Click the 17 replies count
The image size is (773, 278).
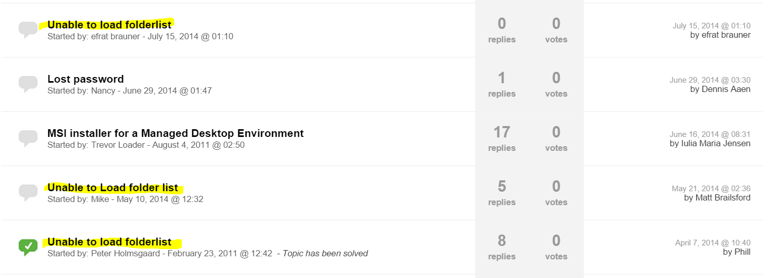pyautogui.click(x=502, y=133)
